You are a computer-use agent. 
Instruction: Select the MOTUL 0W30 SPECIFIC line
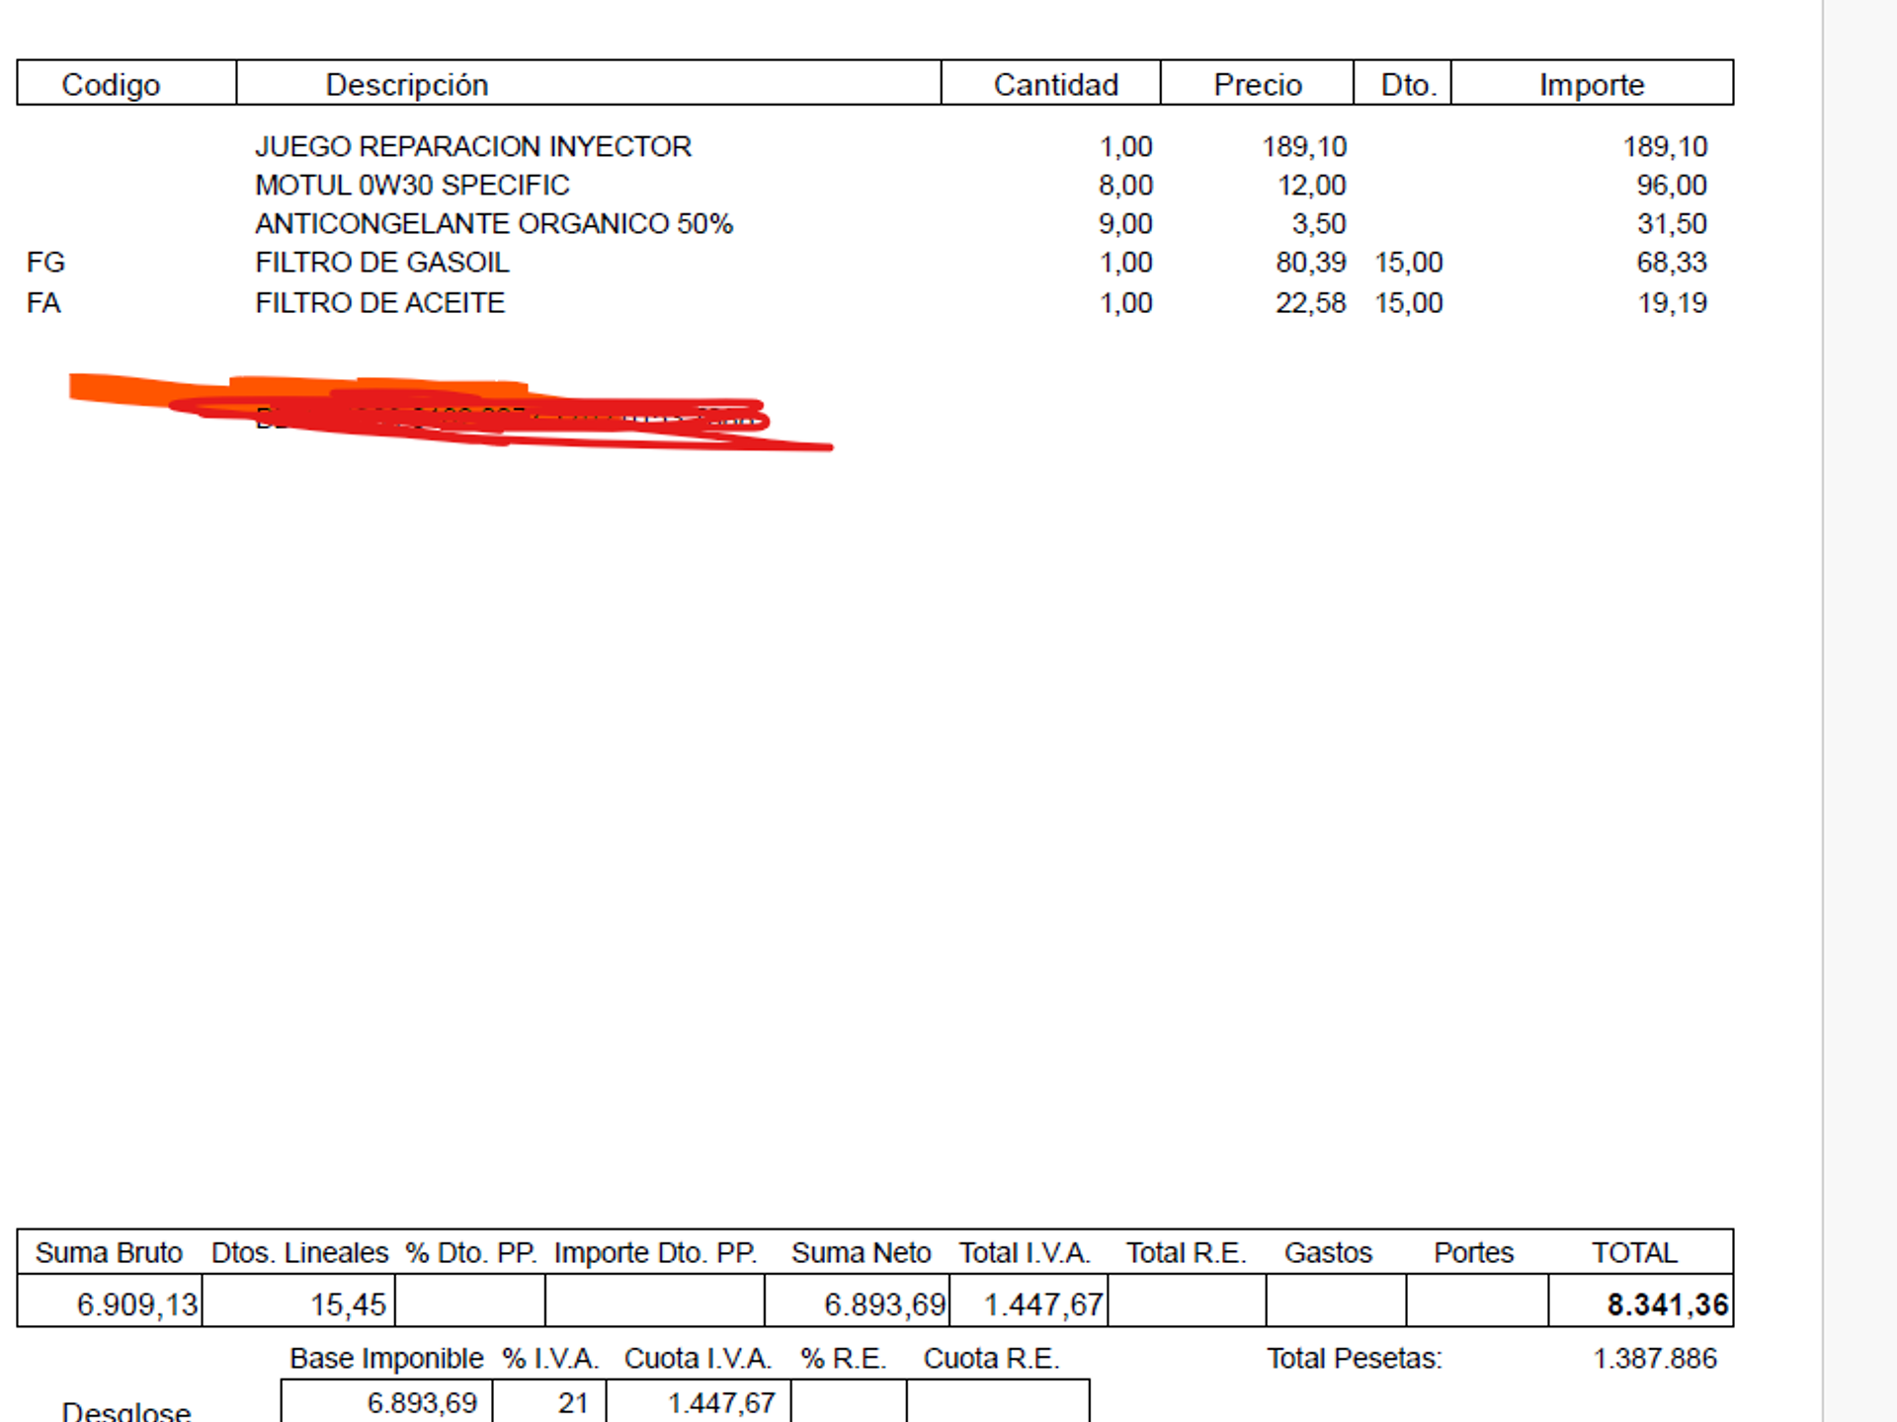click(412, 186)
